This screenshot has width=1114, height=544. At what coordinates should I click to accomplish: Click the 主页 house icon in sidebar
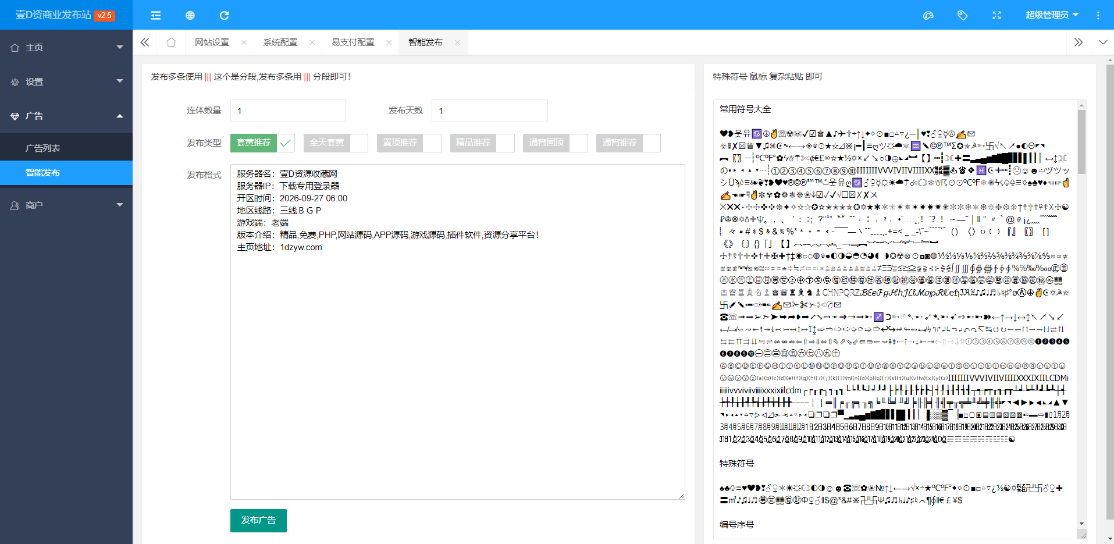15,48
